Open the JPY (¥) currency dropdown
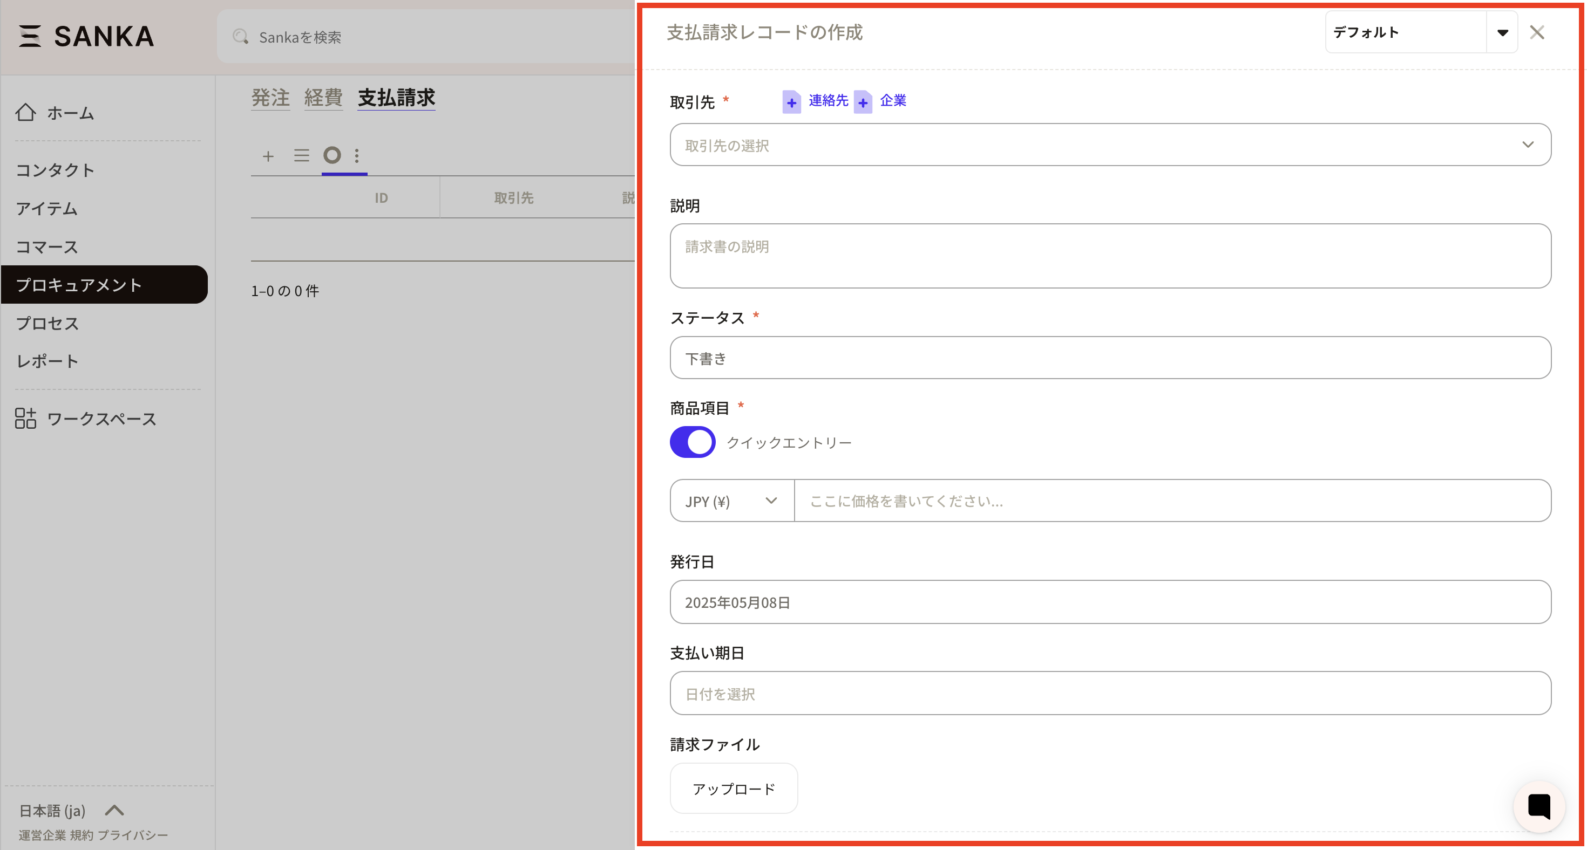 pos(732,501)
